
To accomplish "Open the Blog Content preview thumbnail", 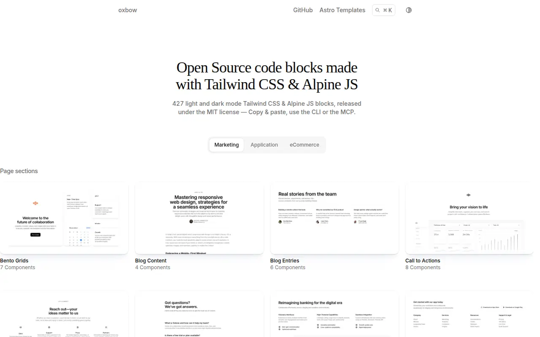I will click(199, 218).
